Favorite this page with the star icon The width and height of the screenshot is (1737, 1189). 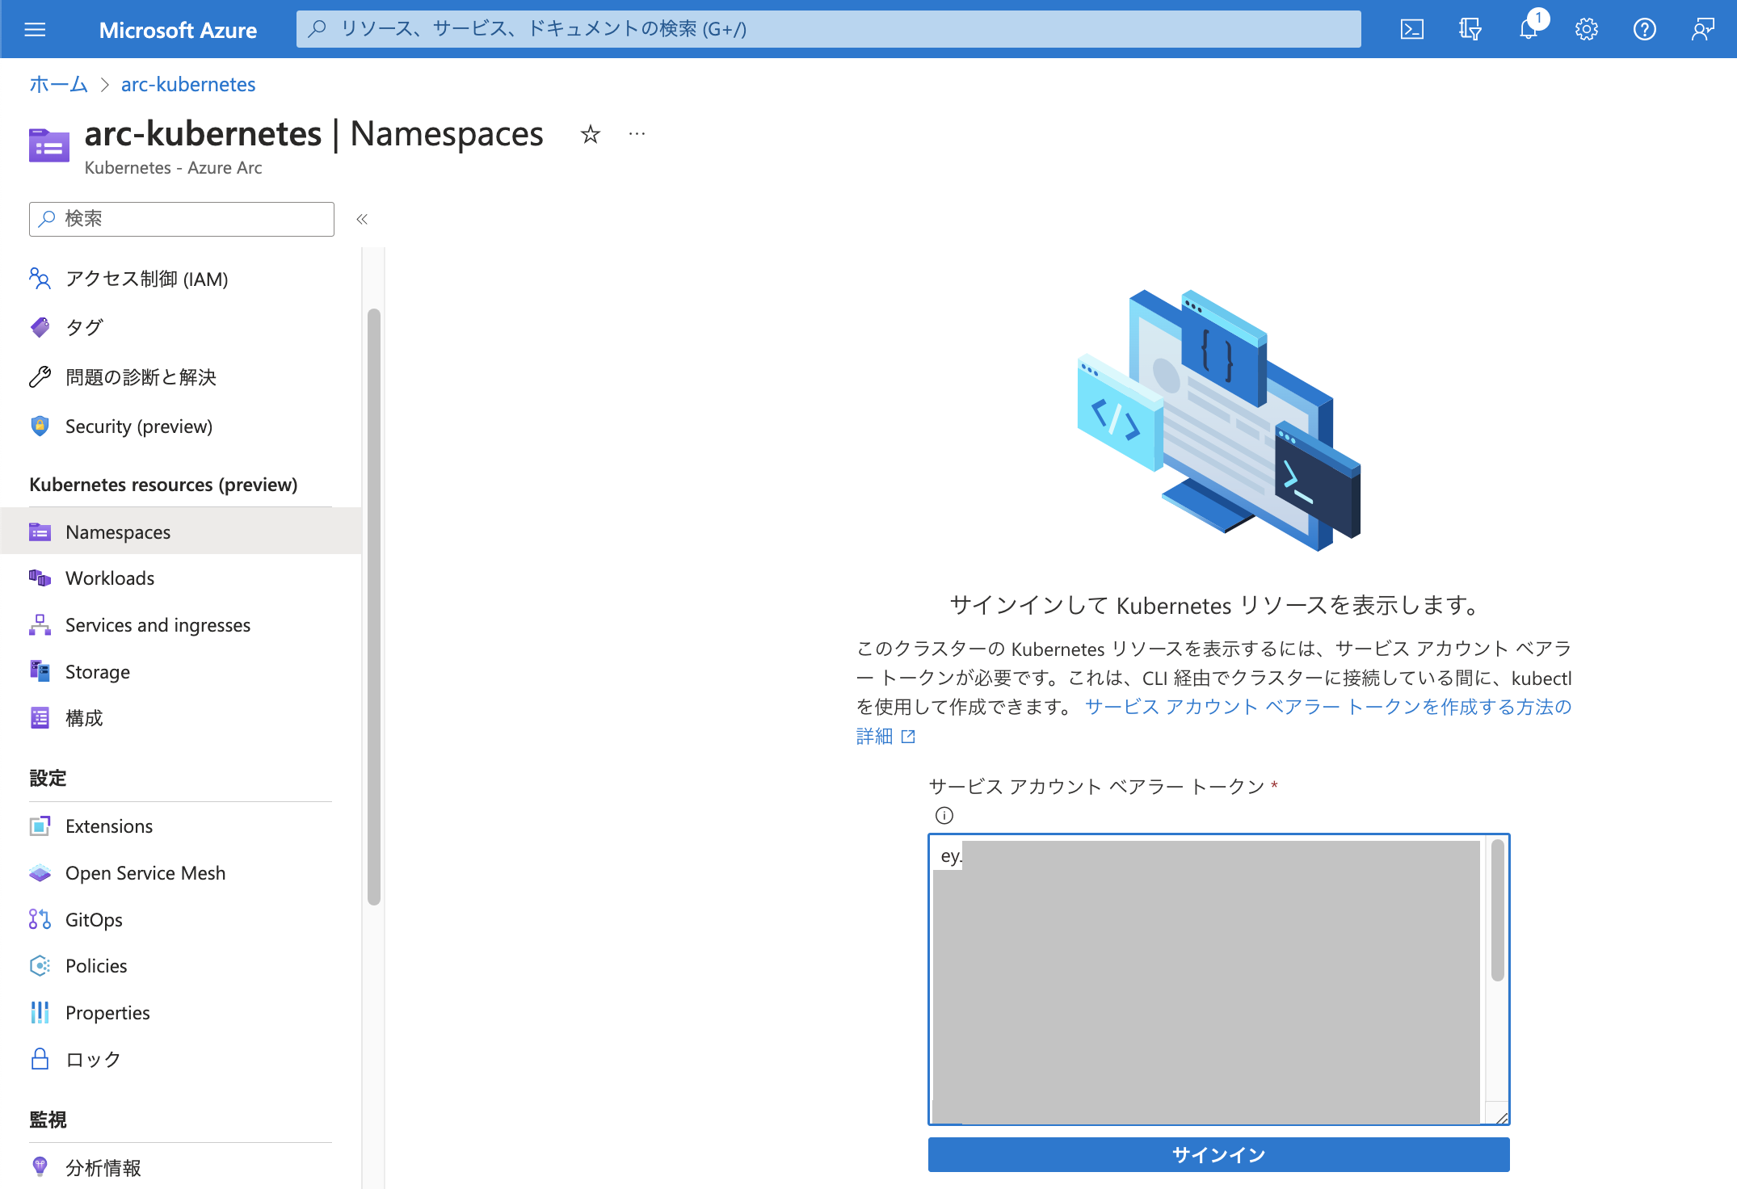coord(591,134)
